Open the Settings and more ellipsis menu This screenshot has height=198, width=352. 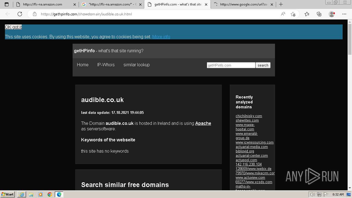(x=344, y=14)
